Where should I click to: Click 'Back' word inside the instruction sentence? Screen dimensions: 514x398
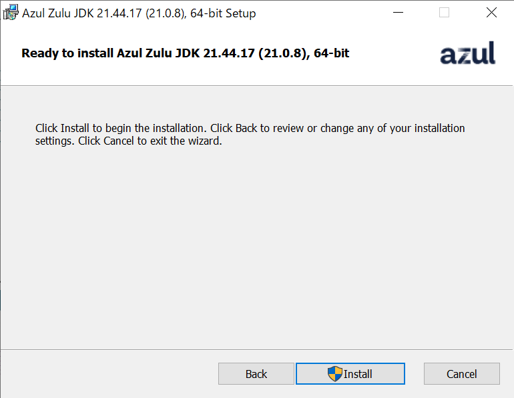pos(246,128)
